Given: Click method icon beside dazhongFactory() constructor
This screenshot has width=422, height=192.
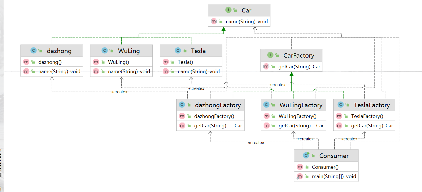Looking at the screenshot, I should click(182, 116).
